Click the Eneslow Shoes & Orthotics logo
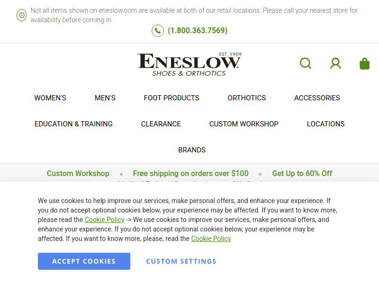This screenshot has width=379, height=284. pos(189,63)
